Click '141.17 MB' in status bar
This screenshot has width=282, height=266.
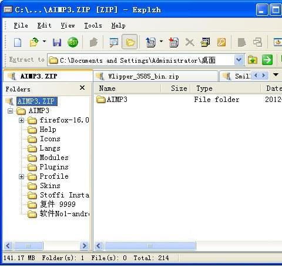tap(19, 258)
